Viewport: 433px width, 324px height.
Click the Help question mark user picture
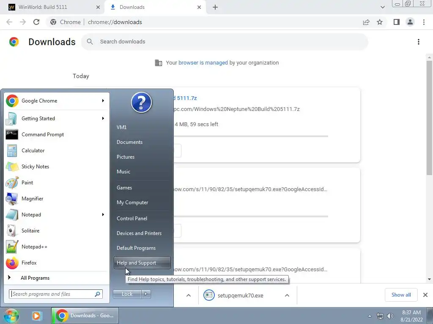[141, 103]
